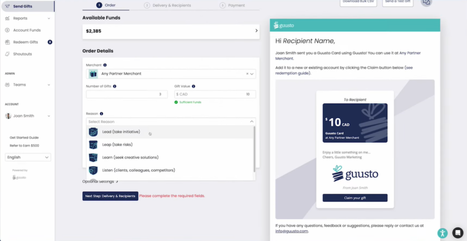Select Lead (take initiative) reason
The image size is (467, 241).
pyautogui.click(x=170, y=132)
